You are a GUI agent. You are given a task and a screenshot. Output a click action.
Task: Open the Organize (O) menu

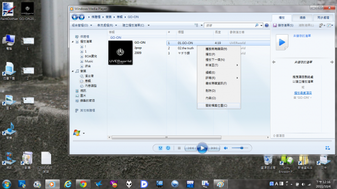click(x=82, y=25)
